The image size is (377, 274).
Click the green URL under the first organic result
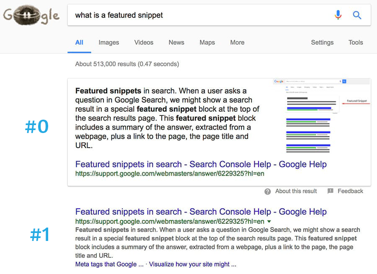click(x=170, y=221)
